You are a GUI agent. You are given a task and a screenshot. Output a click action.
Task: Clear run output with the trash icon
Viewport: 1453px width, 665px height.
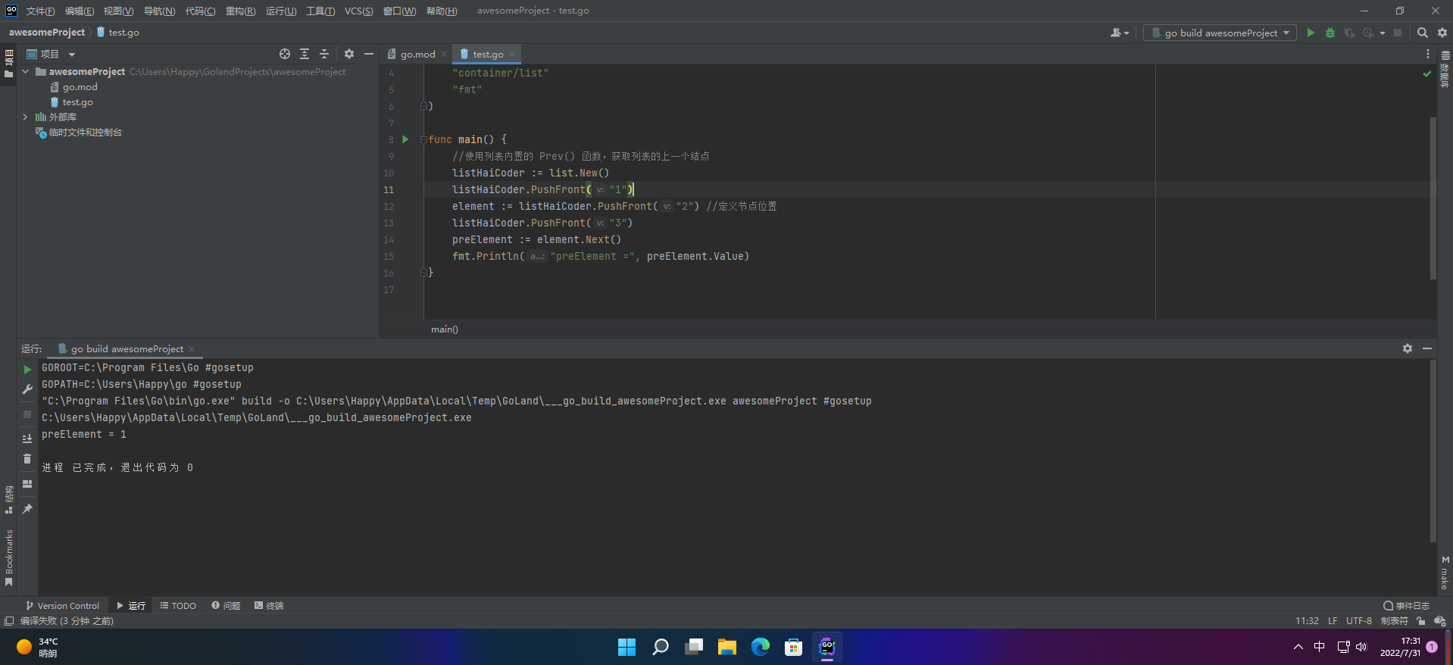click(x=27, y=459)
